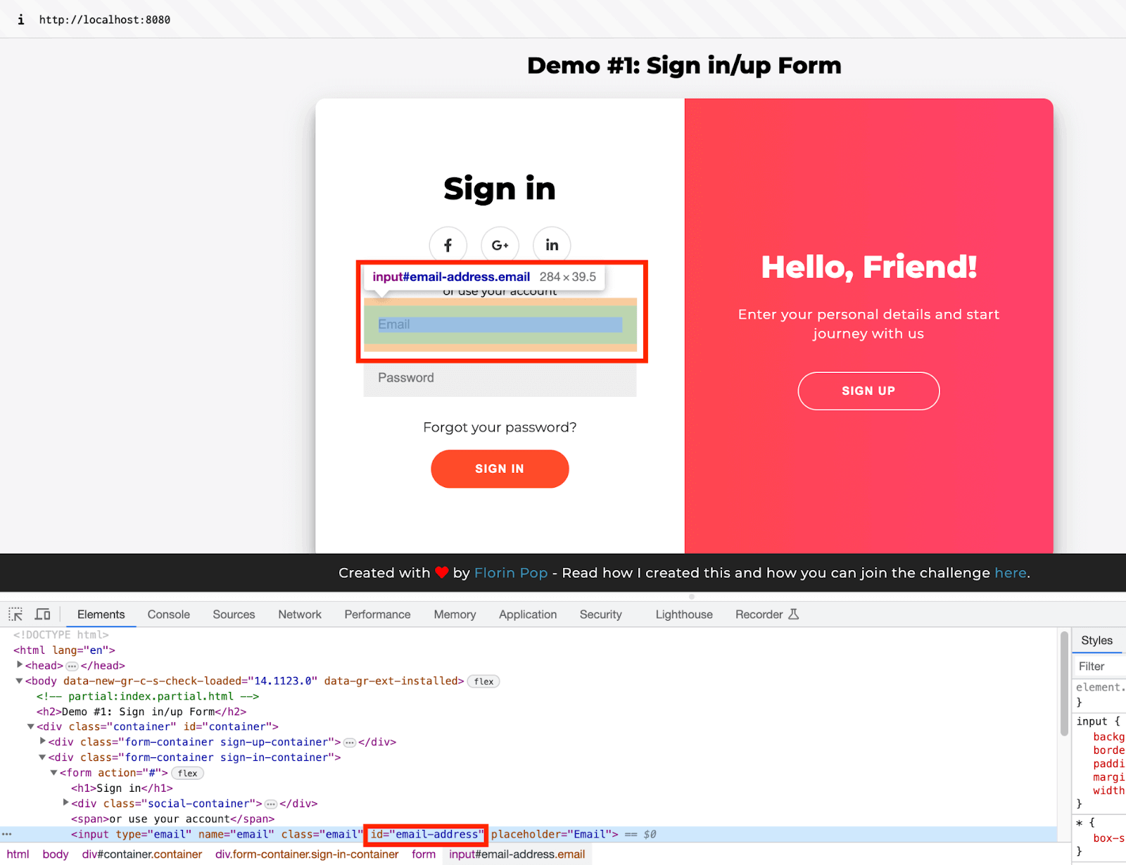Screen dimensions: 1126x865
Task: Click the site info icon beside the URL
Action: pyautogui.click(x=20, y=20)
